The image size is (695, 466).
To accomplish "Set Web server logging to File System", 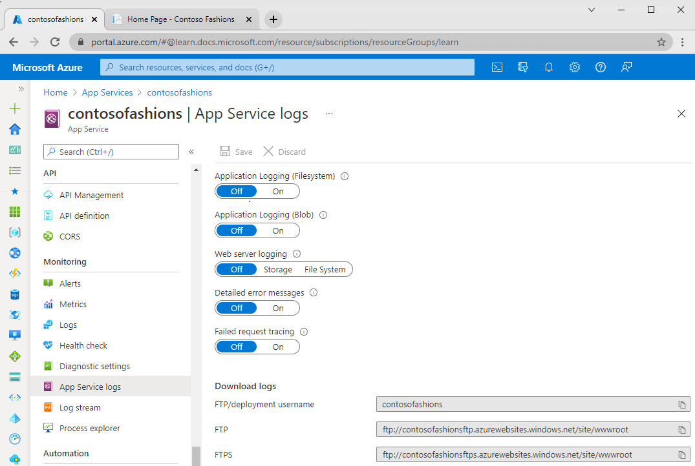I will (x=325, y=270).
